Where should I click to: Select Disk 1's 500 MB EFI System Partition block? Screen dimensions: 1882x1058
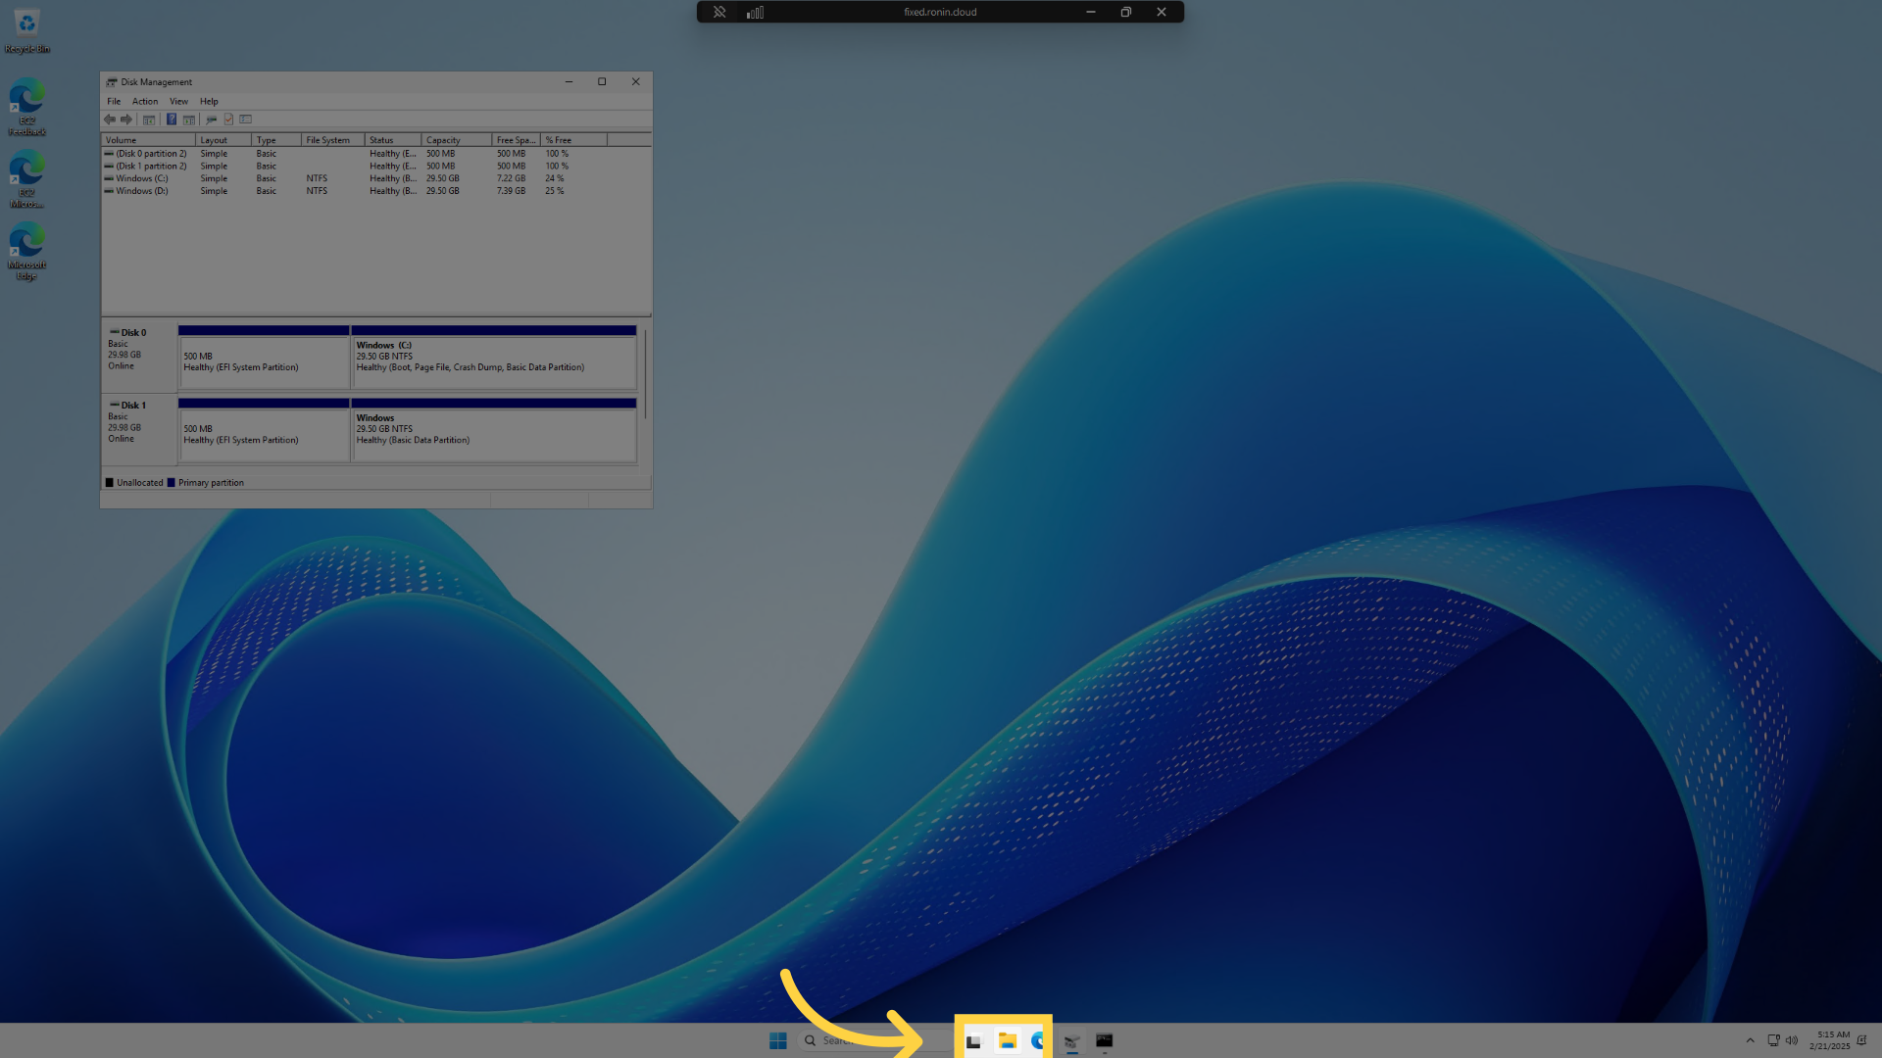click(x=264, y=430)
